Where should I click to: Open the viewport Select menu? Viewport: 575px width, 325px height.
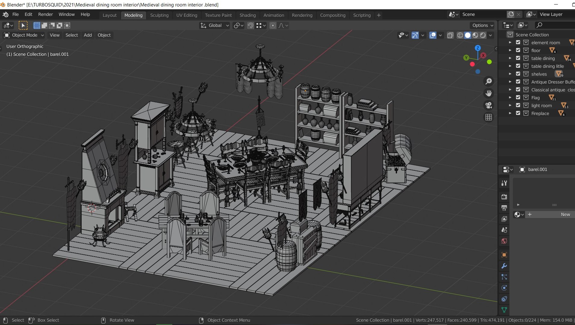[72, 35]
